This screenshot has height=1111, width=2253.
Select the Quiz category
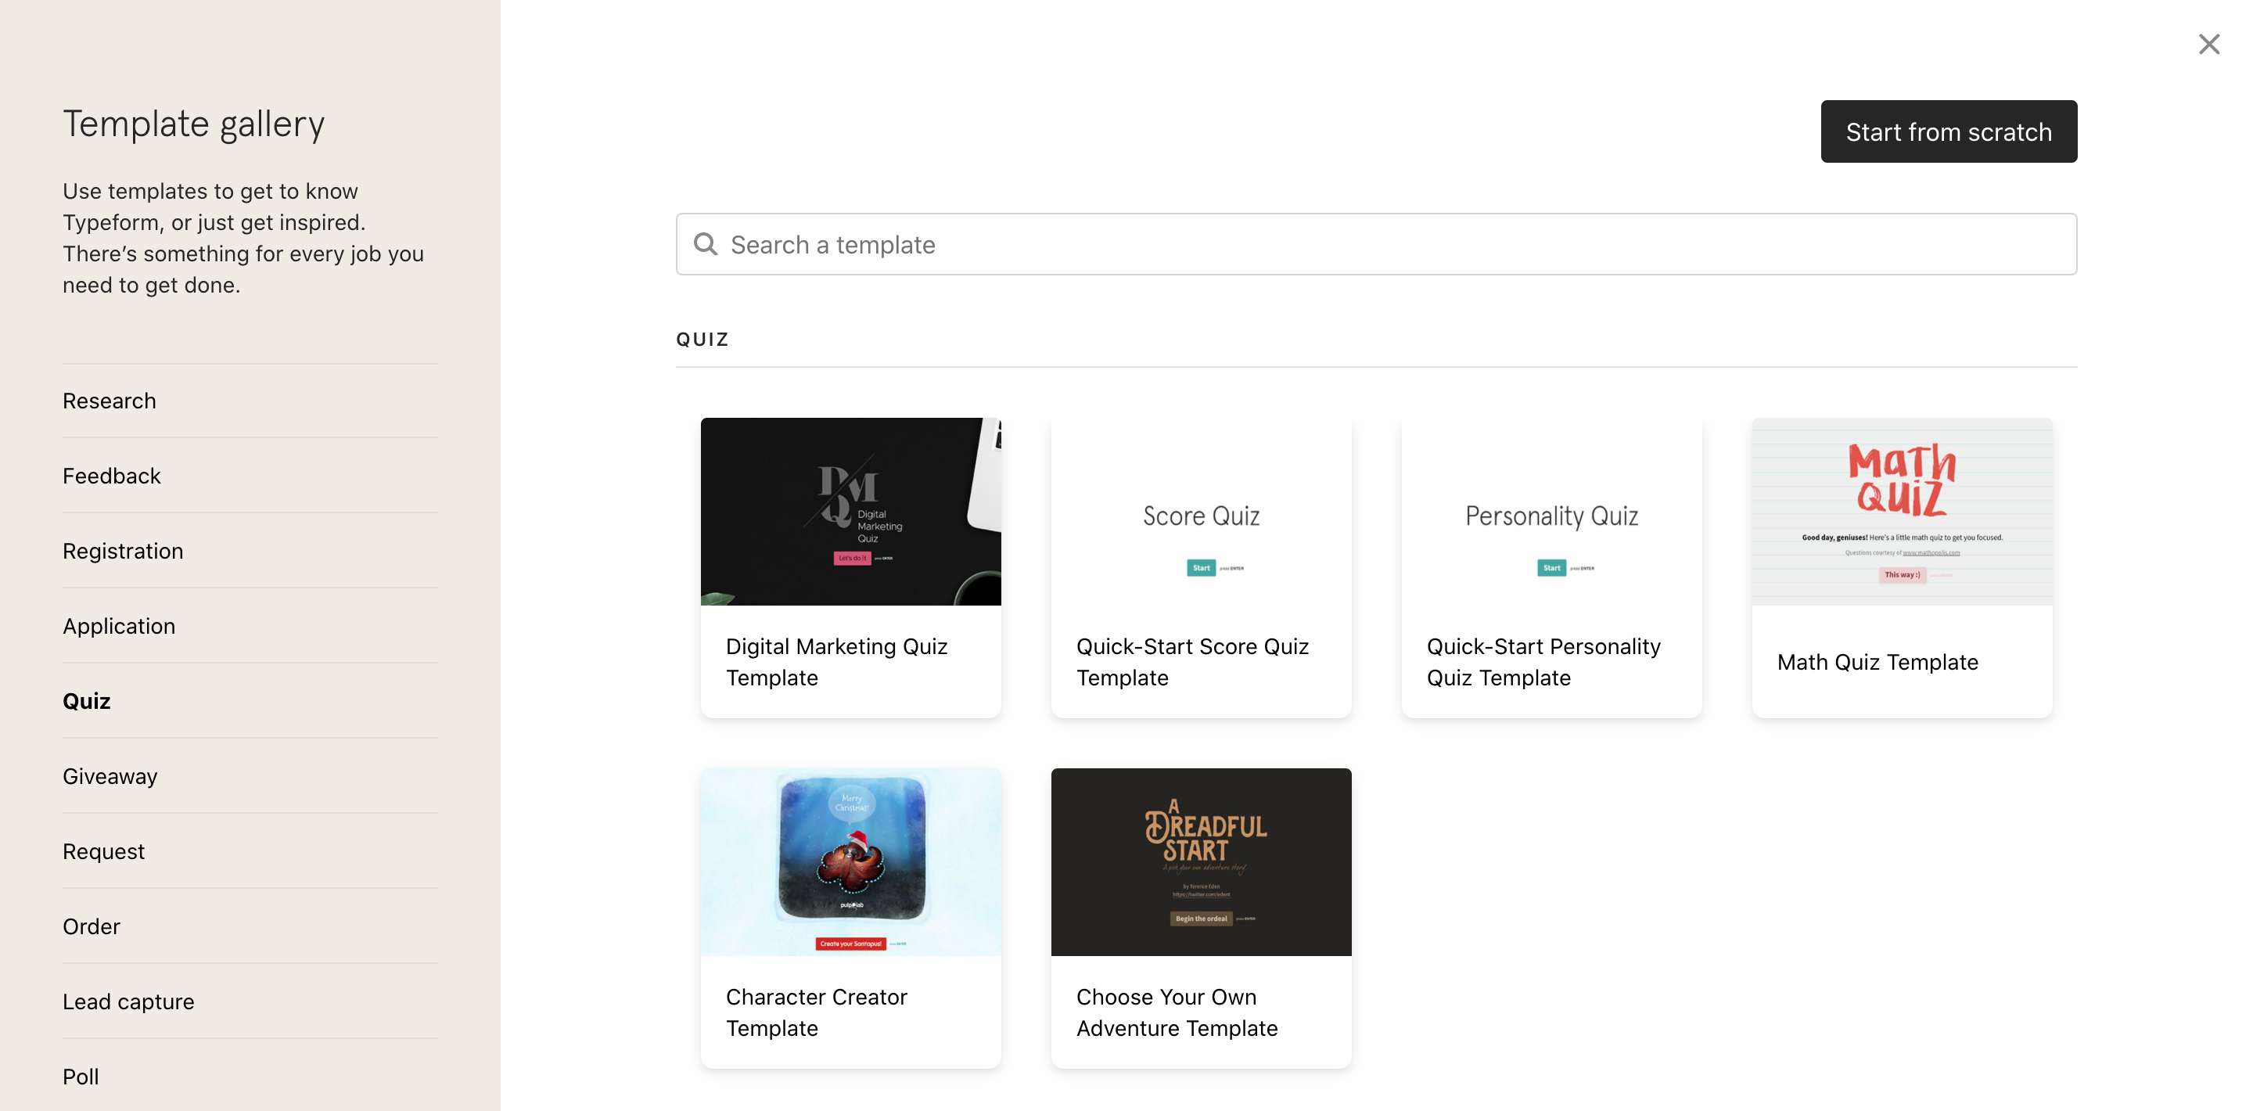pyautogui.click(x=250, y=702)
